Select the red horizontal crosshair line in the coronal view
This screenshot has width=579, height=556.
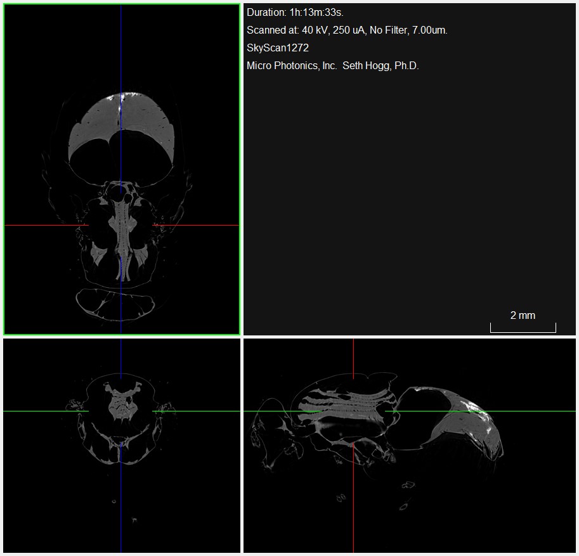38,225
